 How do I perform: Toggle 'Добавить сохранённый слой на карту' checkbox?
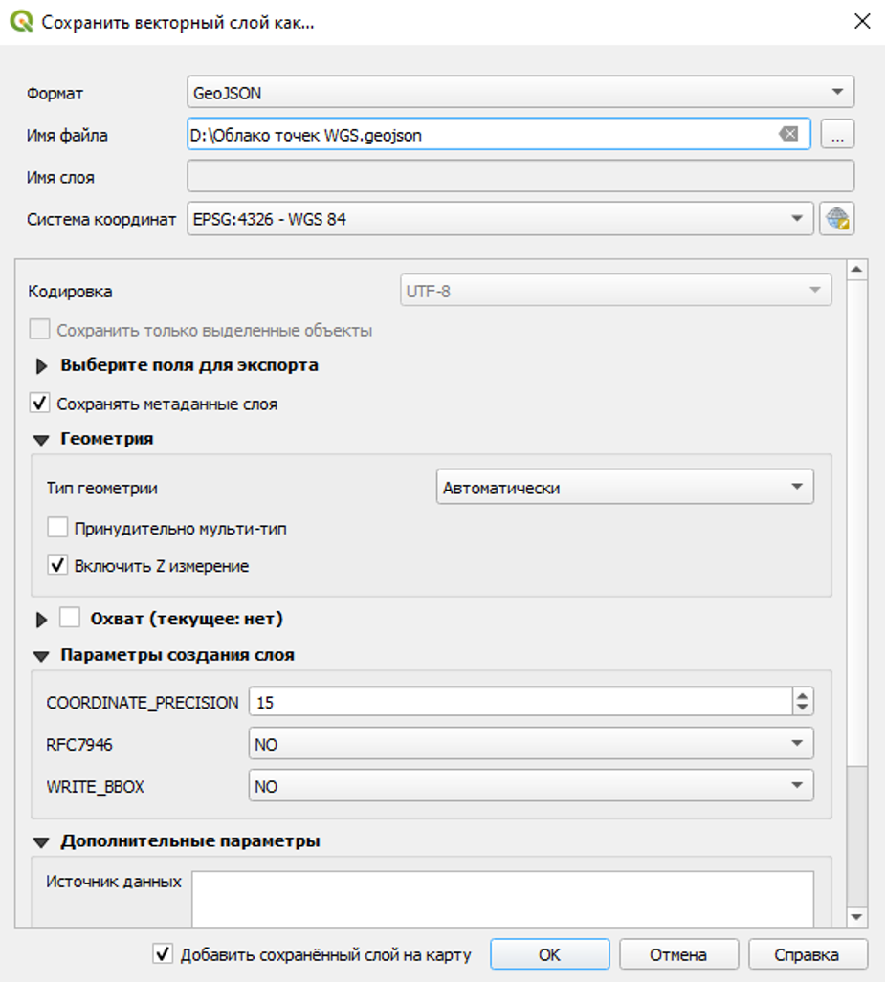tap(165, 953)
